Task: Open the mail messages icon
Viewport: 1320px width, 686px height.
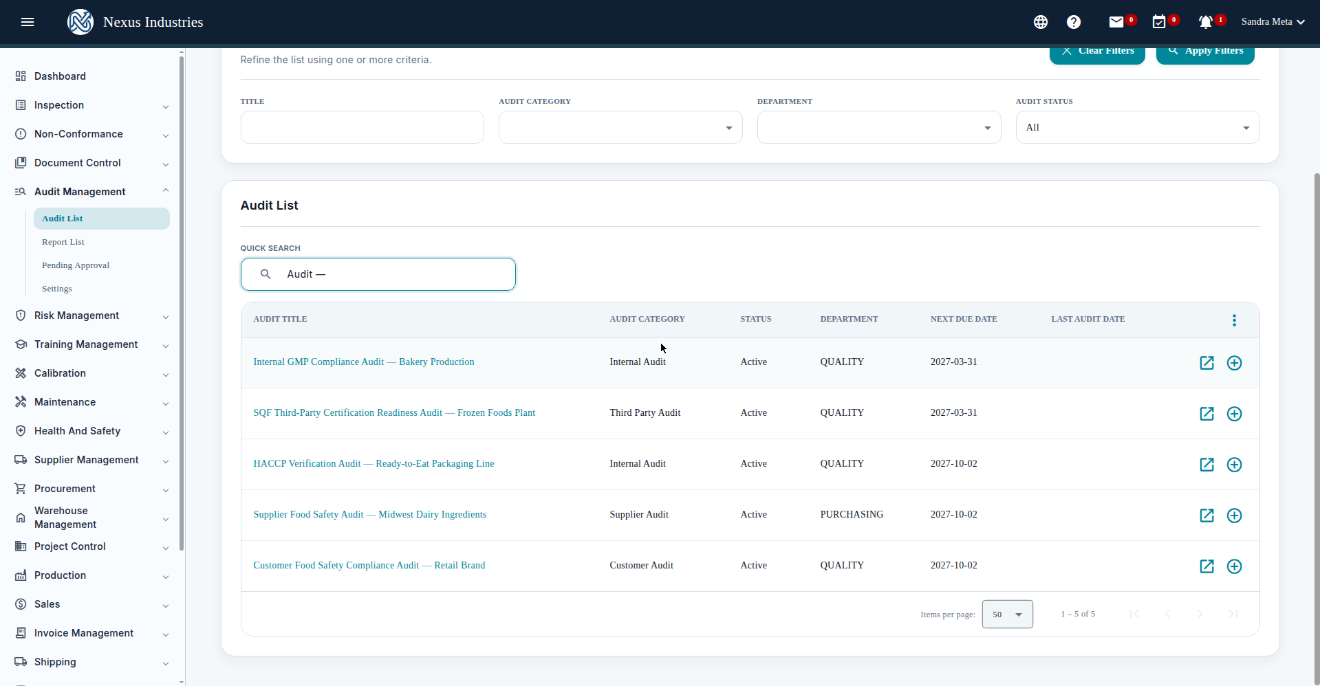Action: click(1116, 22)
